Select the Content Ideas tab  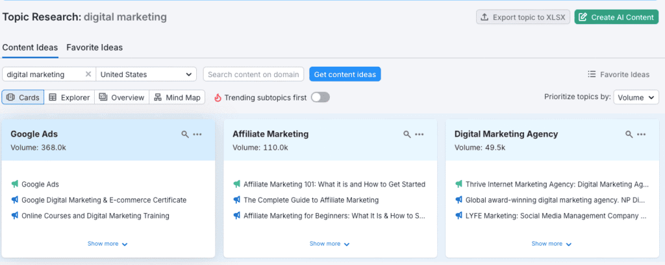(x=30, y=47)
